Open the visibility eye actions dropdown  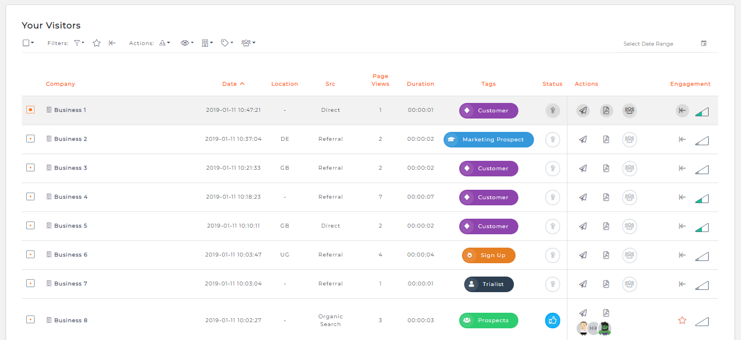coord(187,42)
